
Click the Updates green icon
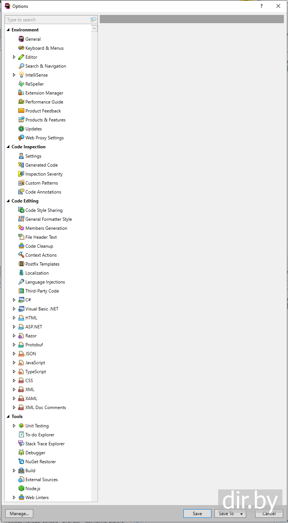click(x=21, y=129)
